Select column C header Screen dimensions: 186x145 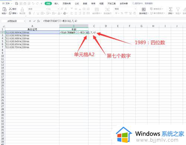pos(94,26)
